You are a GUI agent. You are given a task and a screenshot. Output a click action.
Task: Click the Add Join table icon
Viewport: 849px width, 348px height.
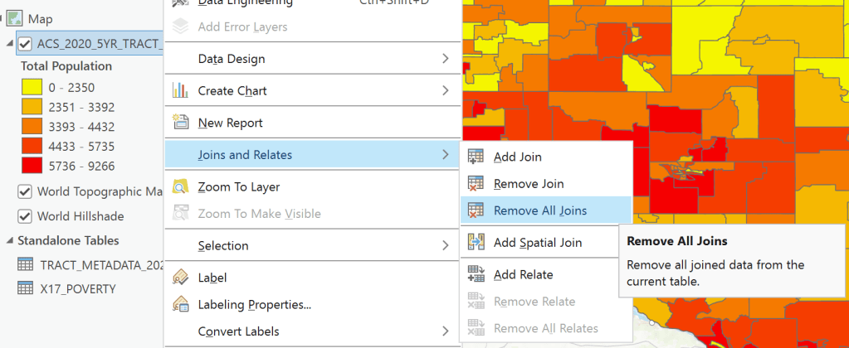(476, 157)
